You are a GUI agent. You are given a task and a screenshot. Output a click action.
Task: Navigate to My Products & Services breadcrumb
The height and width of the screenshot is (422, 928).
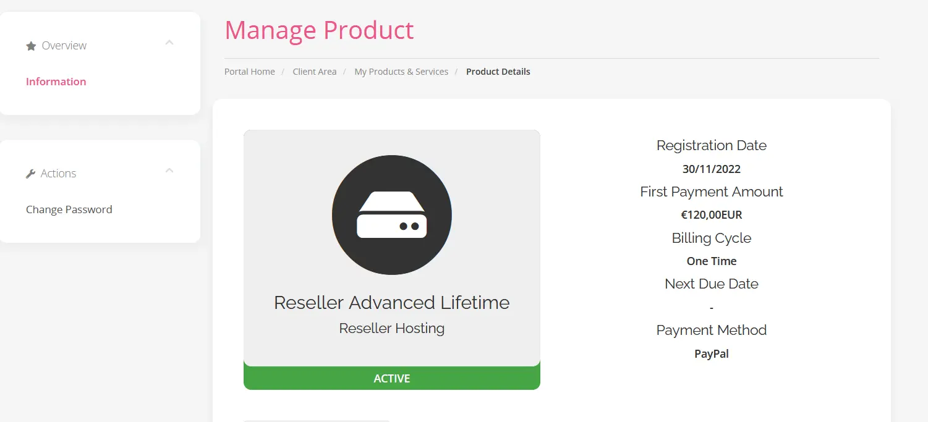(401, 72)
